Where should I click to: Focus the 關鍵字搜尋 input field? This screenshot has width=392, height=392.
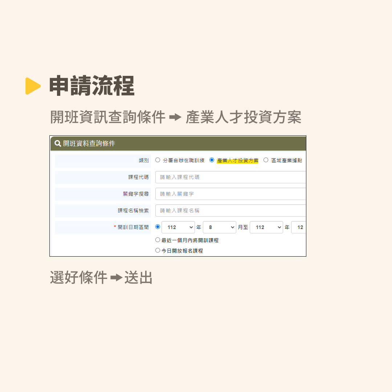pos(230,194)
